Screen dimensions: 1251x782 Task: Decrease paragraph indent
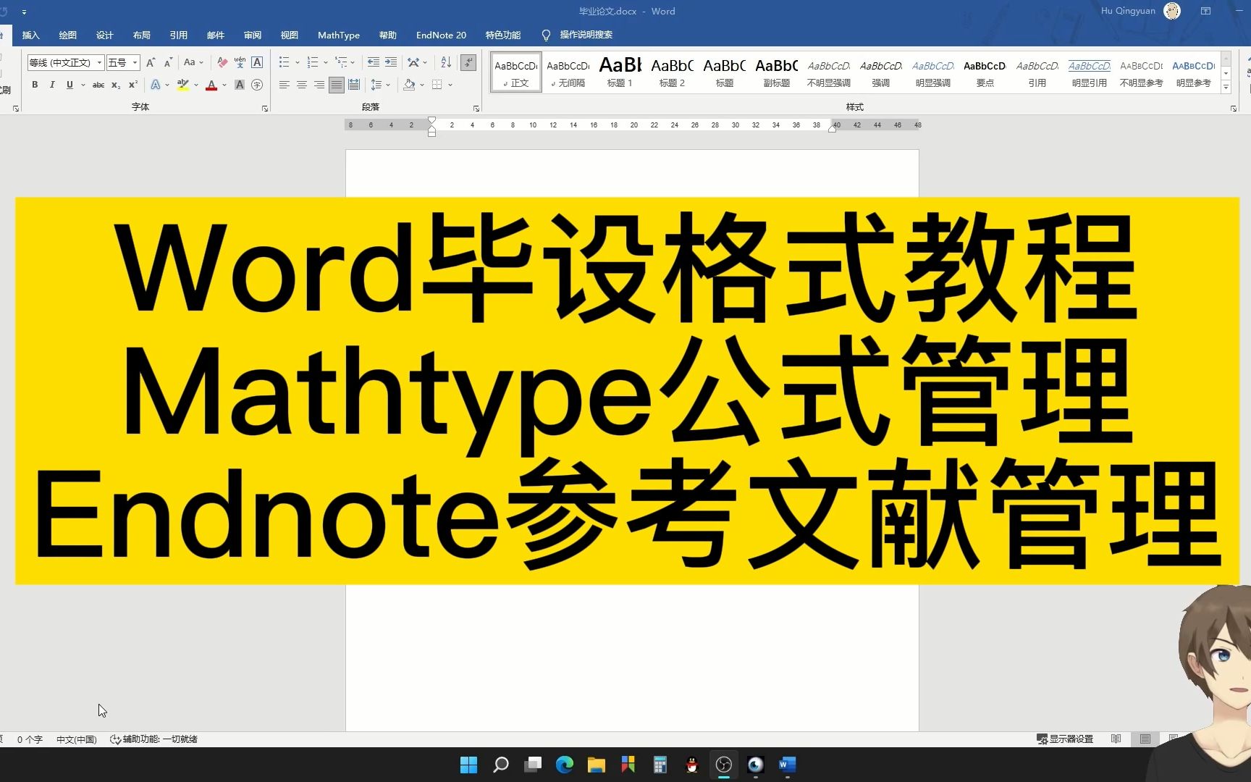(x=374, y=62)
